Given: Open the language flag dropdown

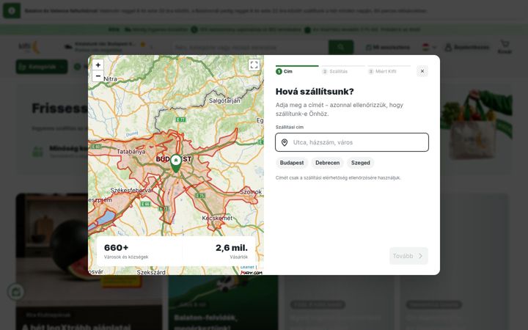Looking at the screenshot, I should [429, 47].
